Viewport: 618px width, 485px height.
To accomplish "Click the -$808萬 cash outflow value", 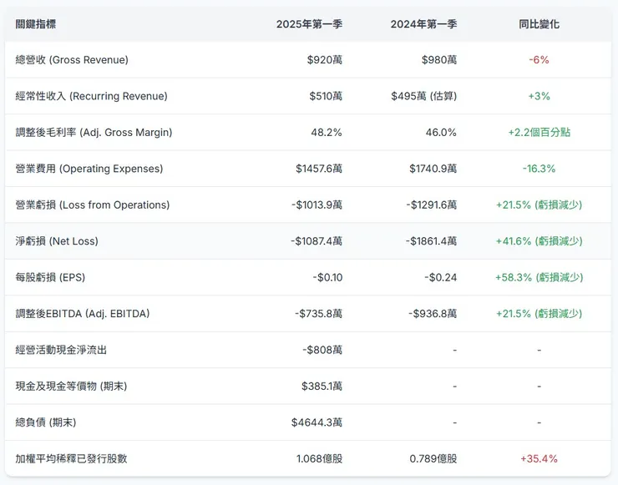I will click(x=322, y=350).
